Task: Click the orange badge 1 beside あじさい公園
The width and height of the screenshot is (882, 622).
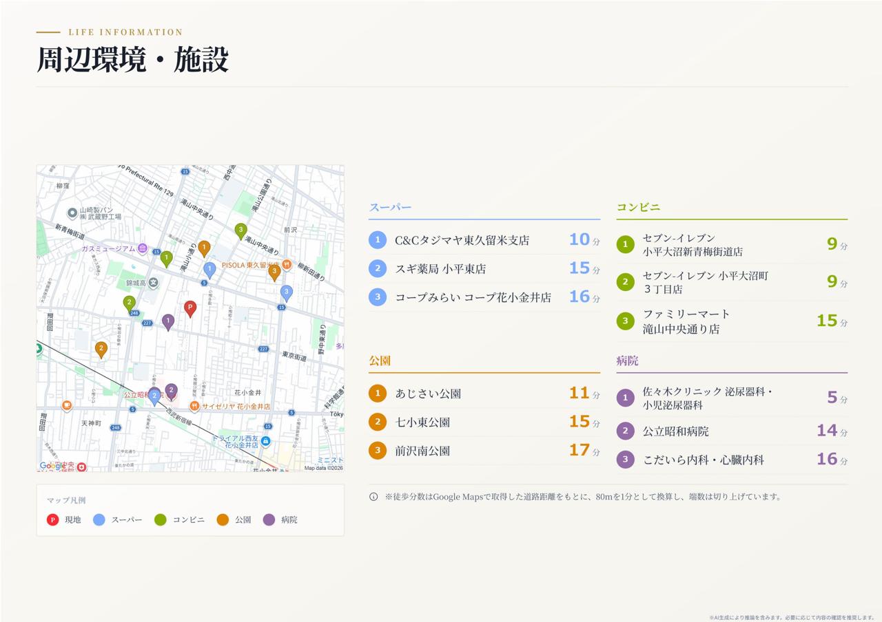Action: click(378, 394)
